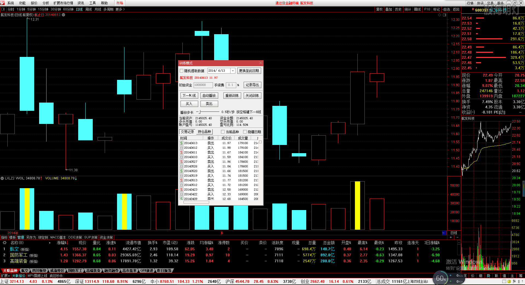Click the 自动播放 button
The height and width of the screenshot is (285, 525).
[209, 95]
